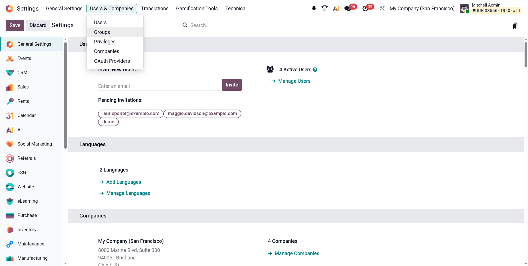
Task: Click the Save button
Action: coord(15,25)
